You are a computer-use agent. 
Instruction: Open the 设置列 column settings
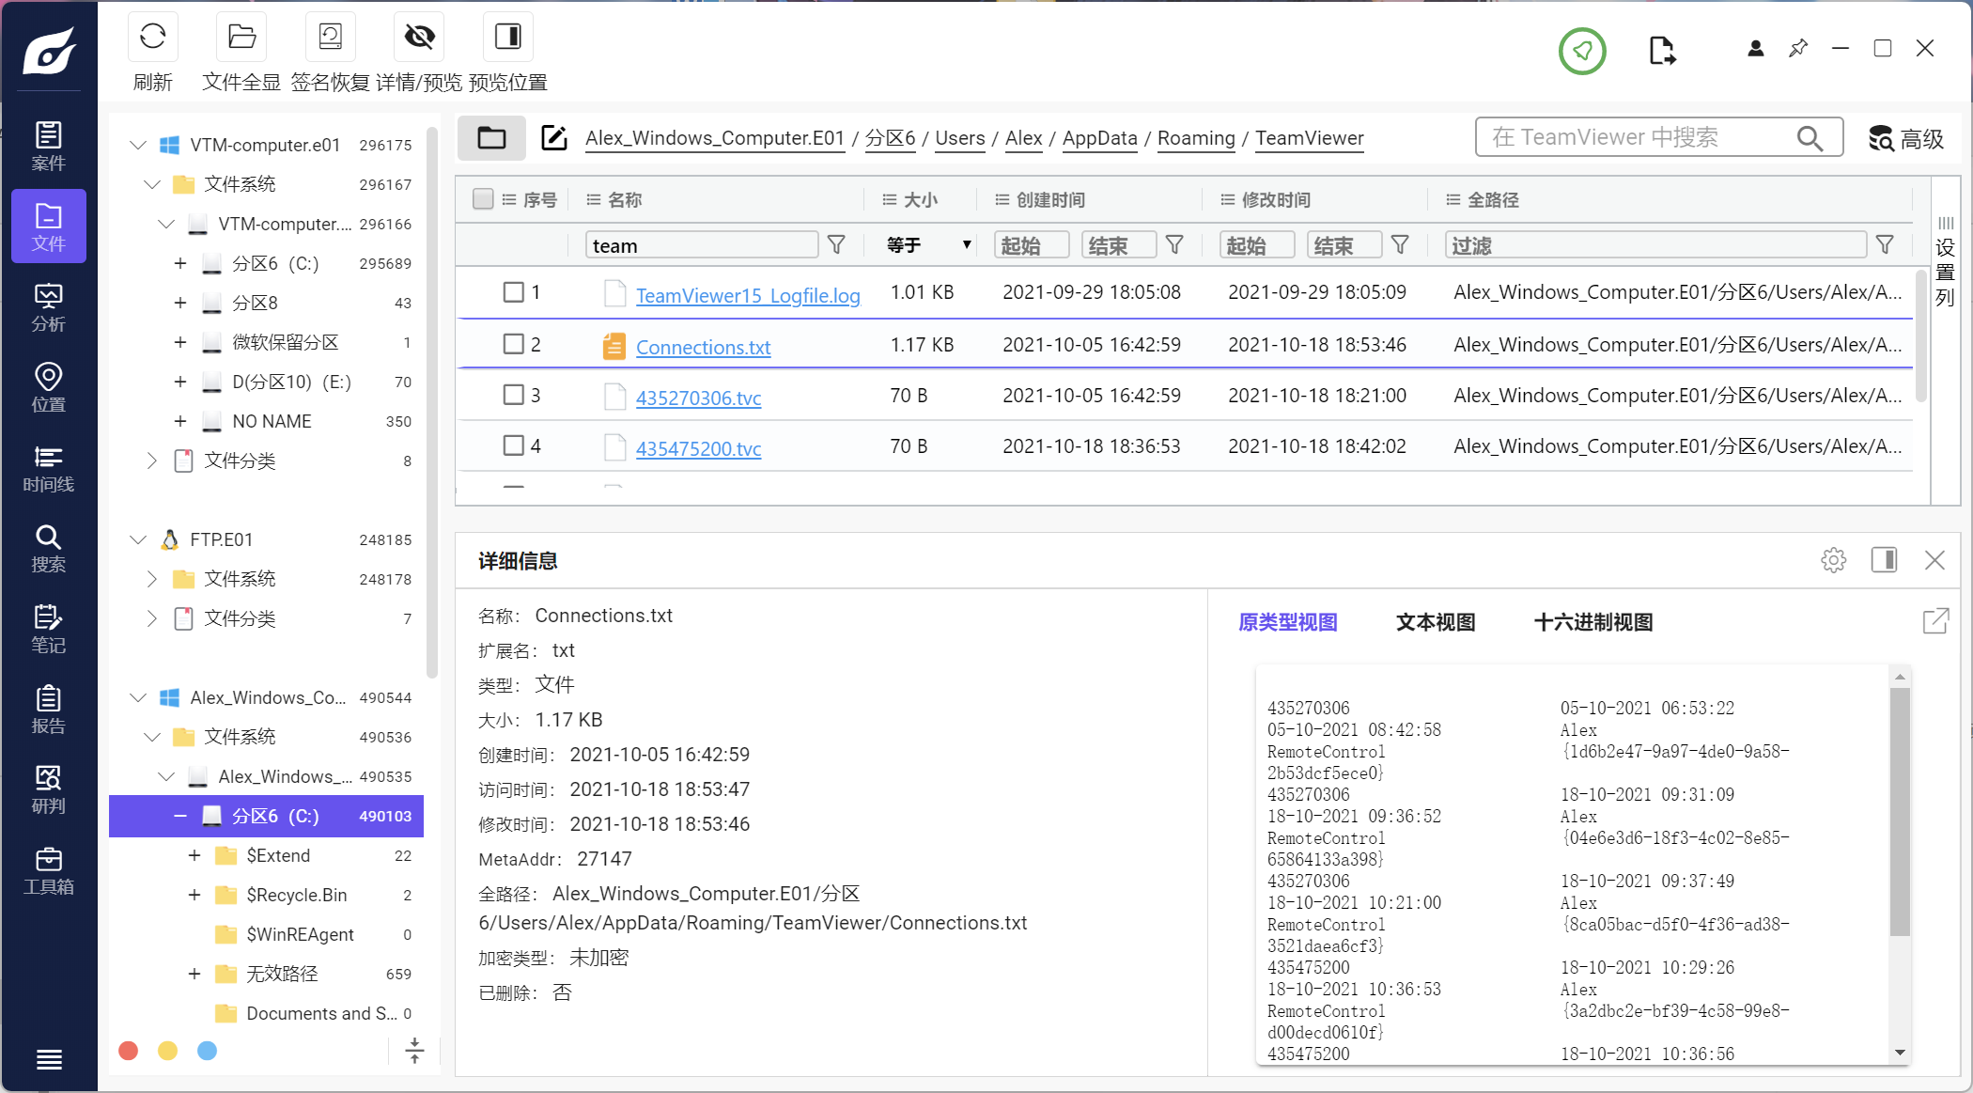coord(1946,263)
